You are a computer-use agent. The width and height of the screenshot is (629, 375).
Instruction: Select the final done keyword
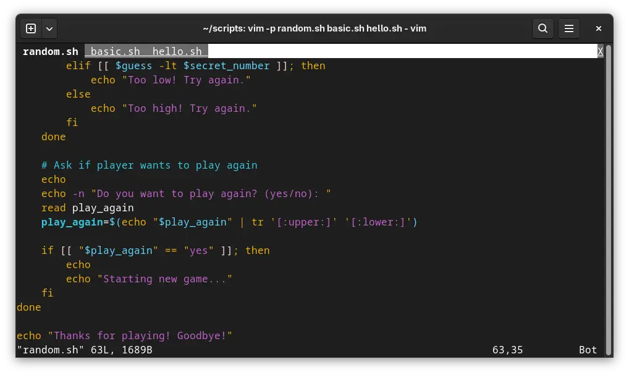[28, 307]
